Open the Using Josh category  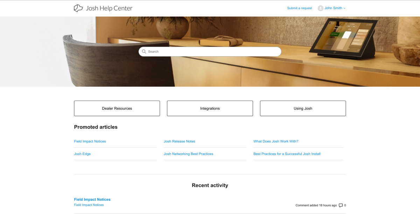click(303, 109)
